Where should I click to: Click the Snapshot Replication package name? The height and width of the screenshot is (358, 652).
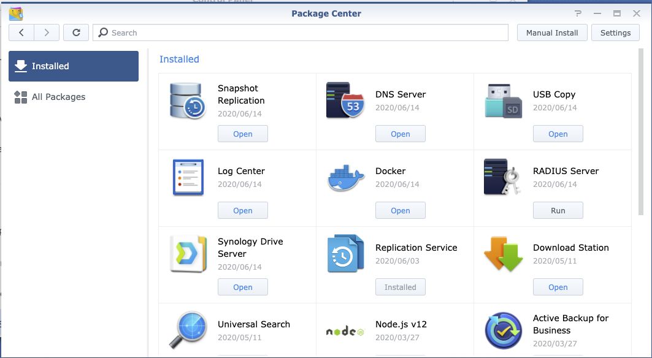point(241,94)
